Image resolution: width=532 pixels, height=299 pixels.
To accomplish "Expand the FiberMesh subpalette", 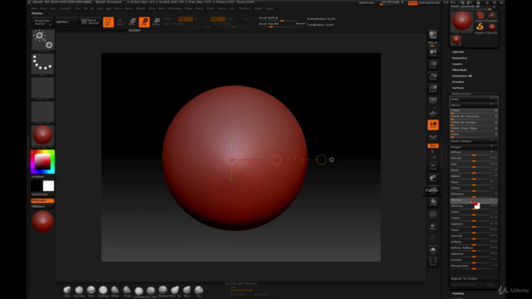I will 460,70.
